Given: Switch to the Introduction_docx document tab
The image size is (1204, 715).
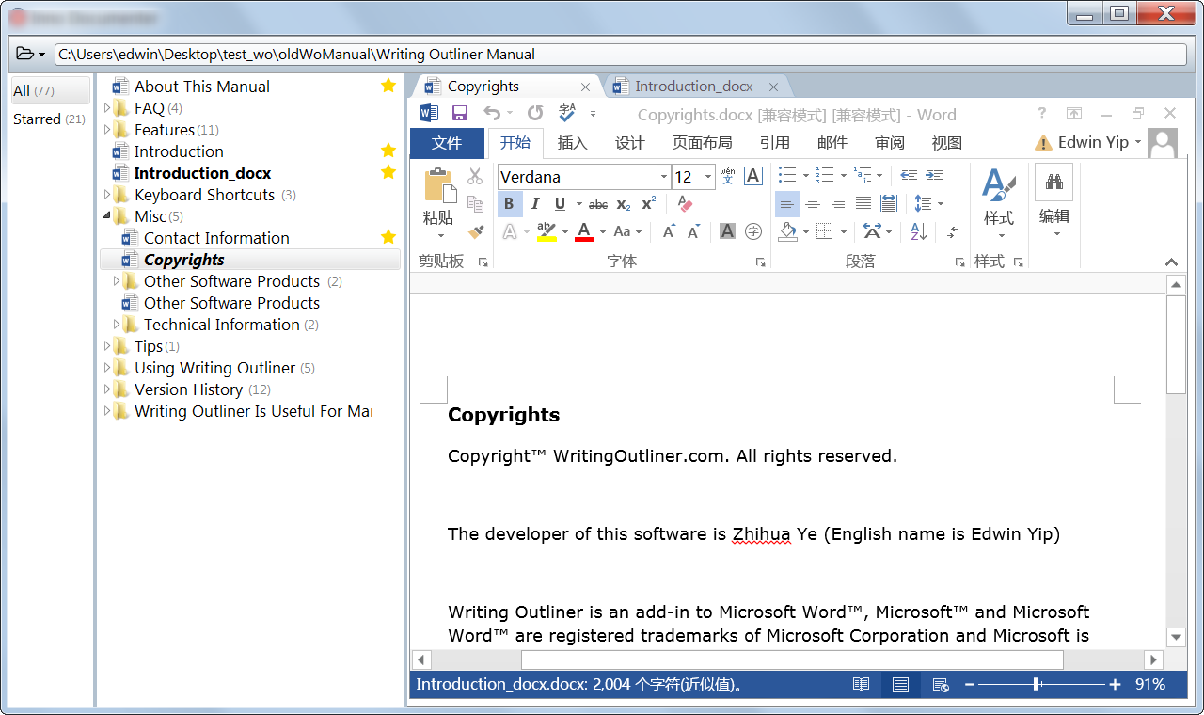Looking at the screenshot, I should tap(694, 87).
